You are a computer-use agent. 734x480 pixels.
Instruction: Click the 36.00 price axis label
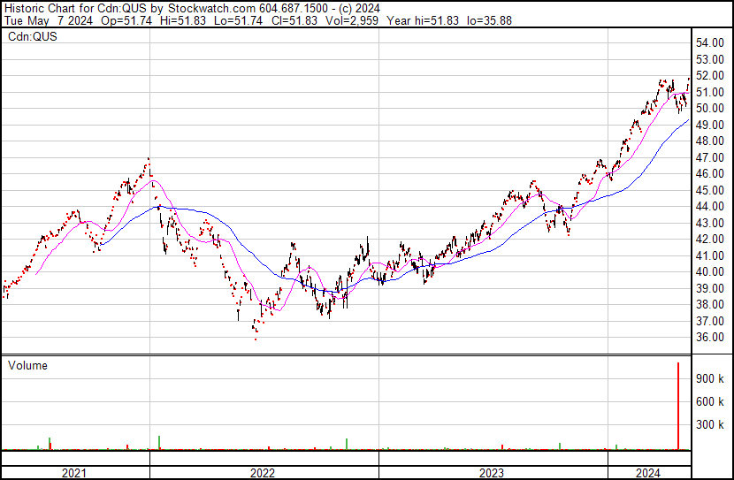[x=710, y=338]
